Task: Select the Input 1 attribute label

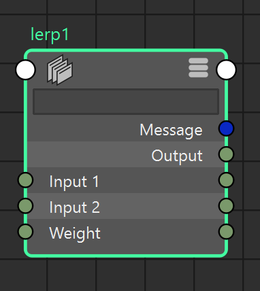Action: pos(74,182)
